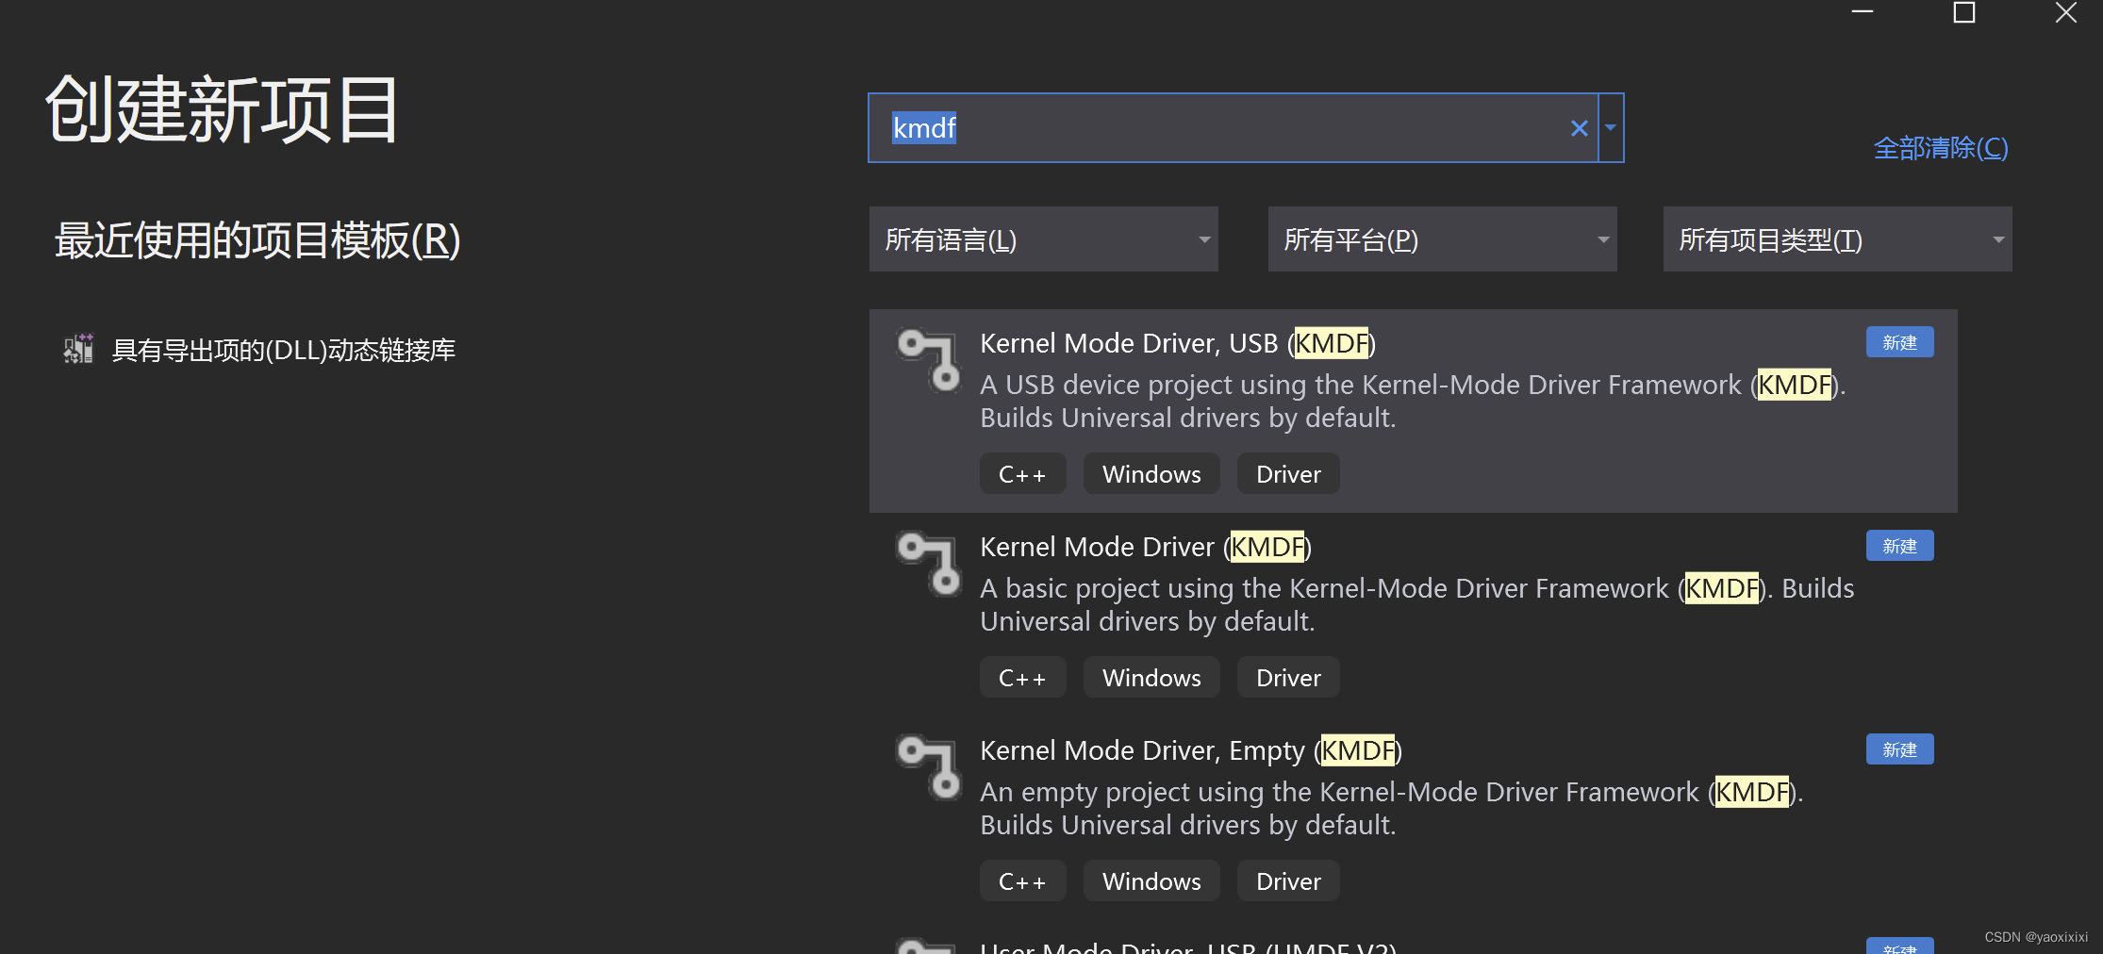Click 新建 badge on Empty KMDF template
The image size is (2103, 954).
coord(1899,749)
